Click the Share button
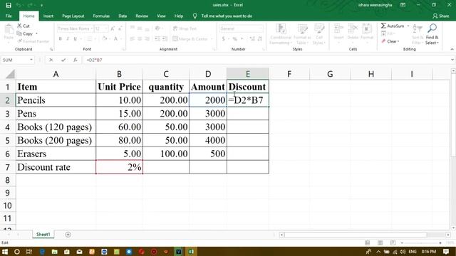The width and height of the screenshot is (456, 256). coord(441,16)
